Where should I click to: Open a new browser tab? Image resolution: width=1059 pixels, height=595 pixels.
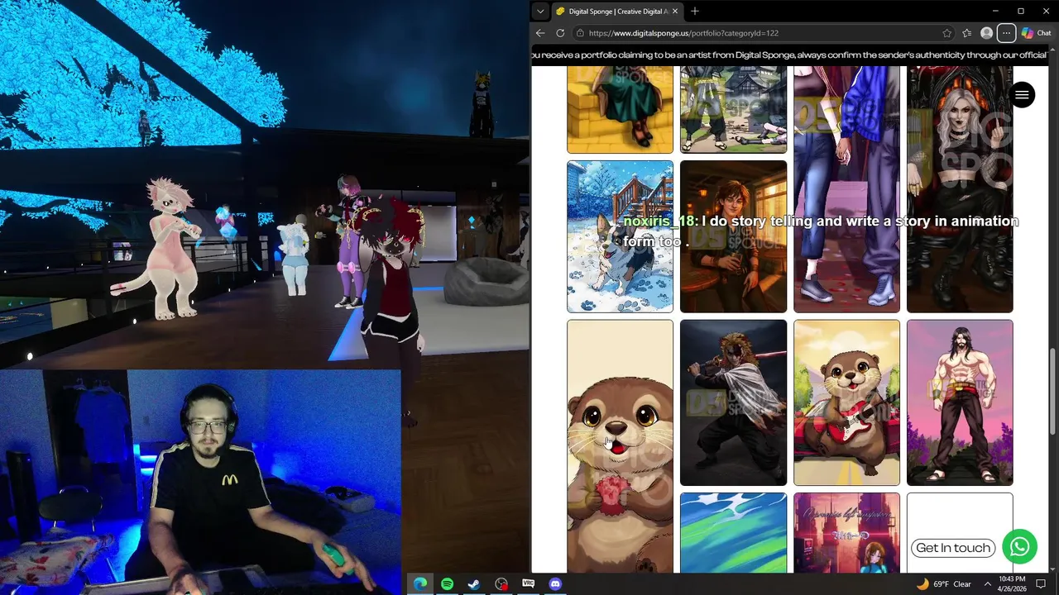coord(695,11)
